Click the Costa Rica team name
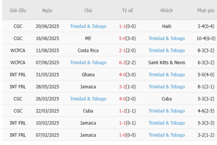 [88, 50]
